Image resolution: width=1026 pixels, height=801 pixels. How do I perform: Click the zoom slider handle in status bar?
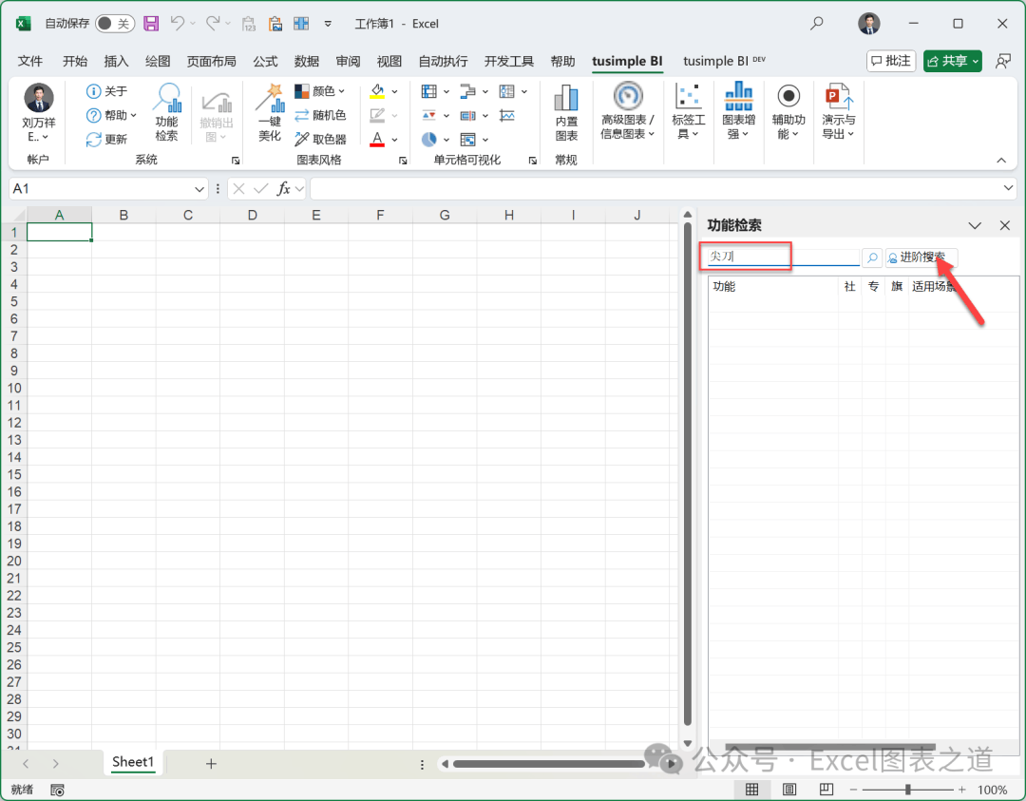point(908,790)
